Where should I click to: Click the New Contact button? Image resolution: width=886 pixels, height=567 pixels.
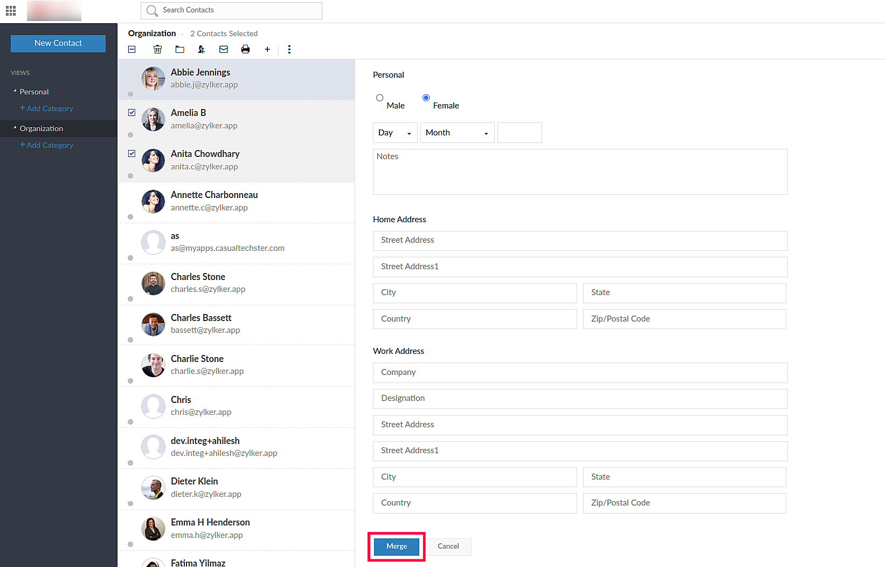(x=58, y=43)
